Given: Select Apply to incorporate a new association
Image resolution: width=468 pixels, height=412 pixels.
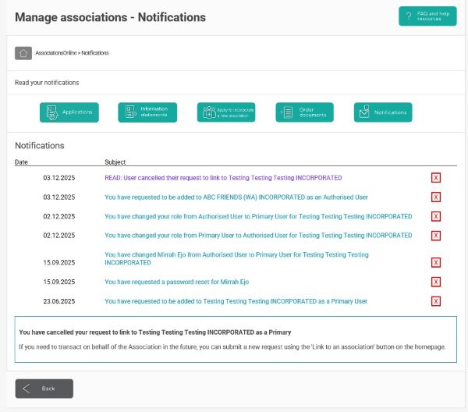Looking at the screenshot, I should point(226,112).
